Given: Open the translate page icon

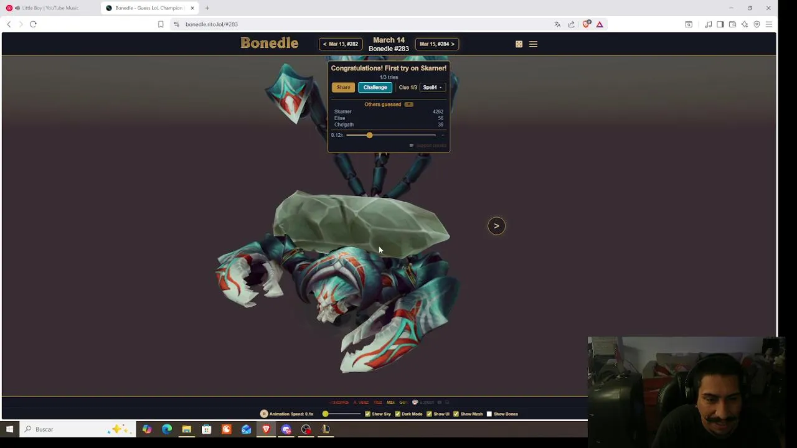Looking at the screenshot, I should pos(557,24).
